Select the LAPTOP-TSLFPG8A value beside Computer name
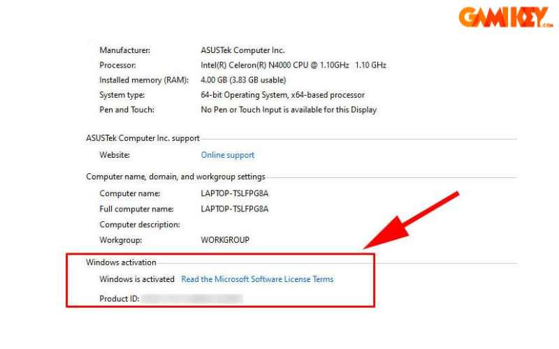559x349 pixels. point(235,194)
